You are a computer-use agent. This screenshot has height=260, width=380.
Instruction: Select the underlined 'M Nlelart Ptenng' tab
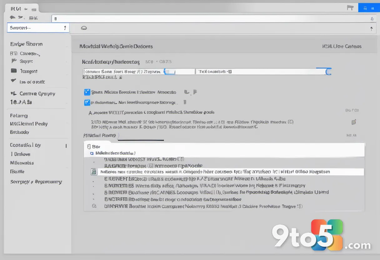(100, 135)
